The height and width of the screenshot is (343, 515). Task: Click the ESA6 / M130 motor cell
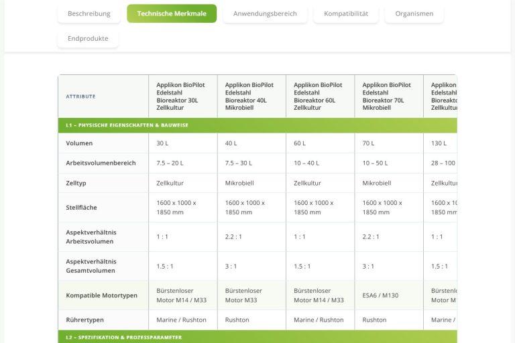(389, 295)
